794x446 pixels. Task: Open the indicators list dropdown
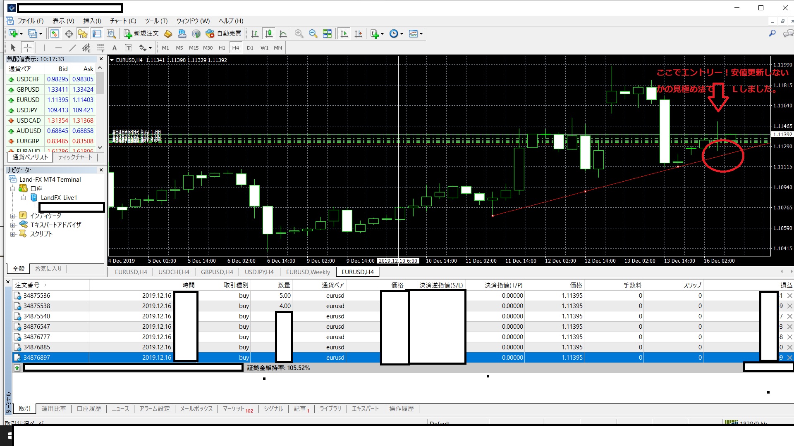pyautogui.click(x=382, y=34)
